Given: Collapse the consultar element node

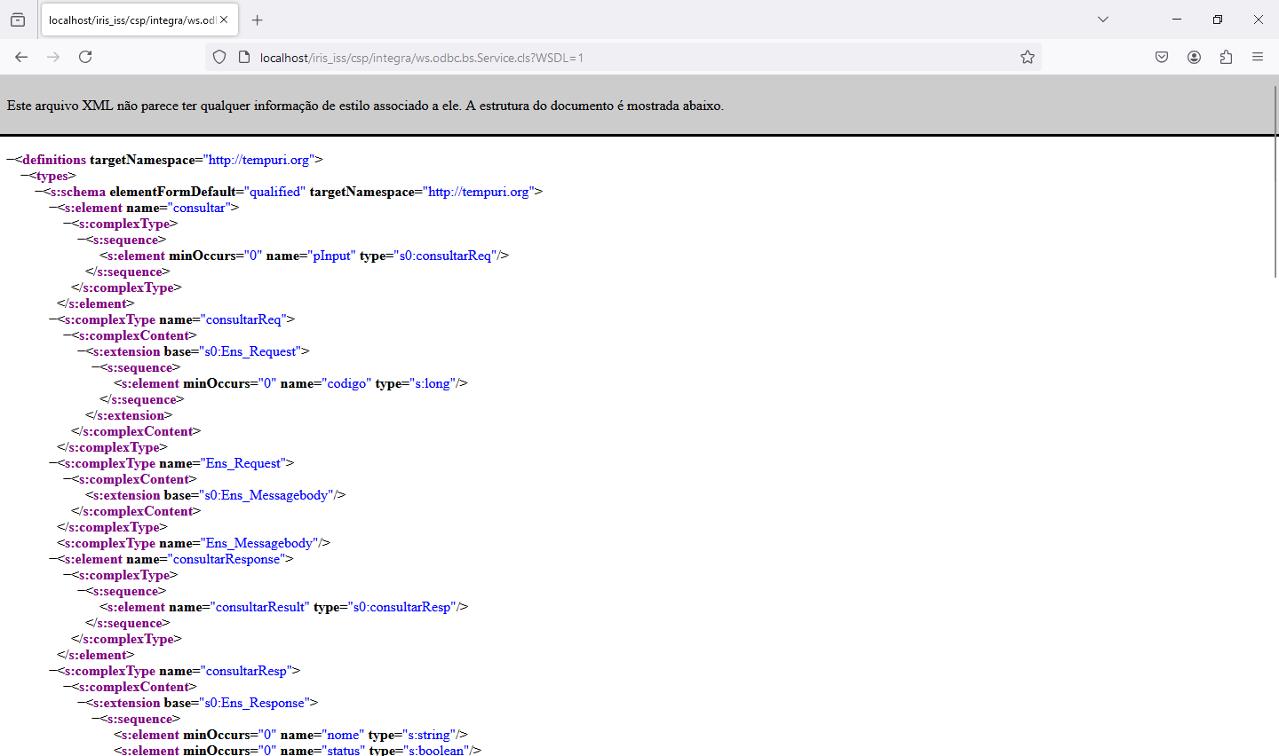Looking at the screenshot, I should 53,208.
